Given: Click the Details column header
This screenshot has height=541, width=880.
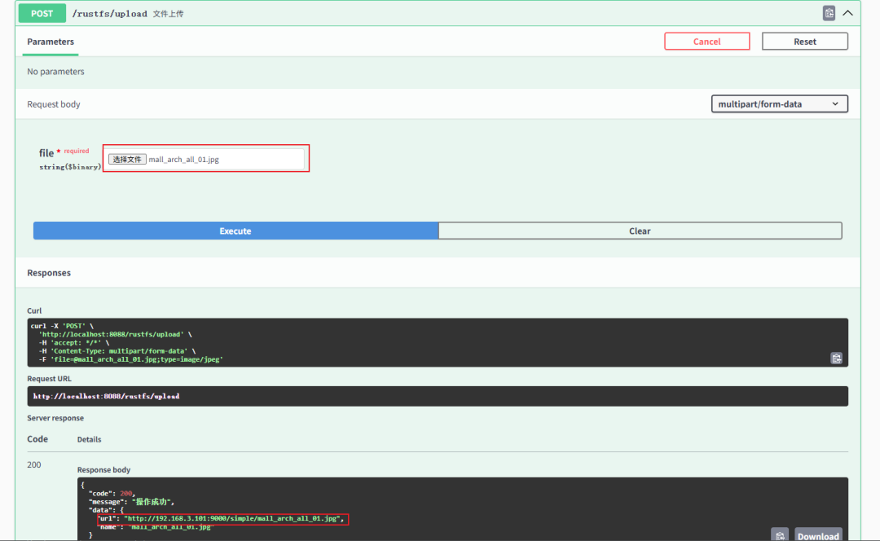Looking at the screenshot, I should coord(90,439).
